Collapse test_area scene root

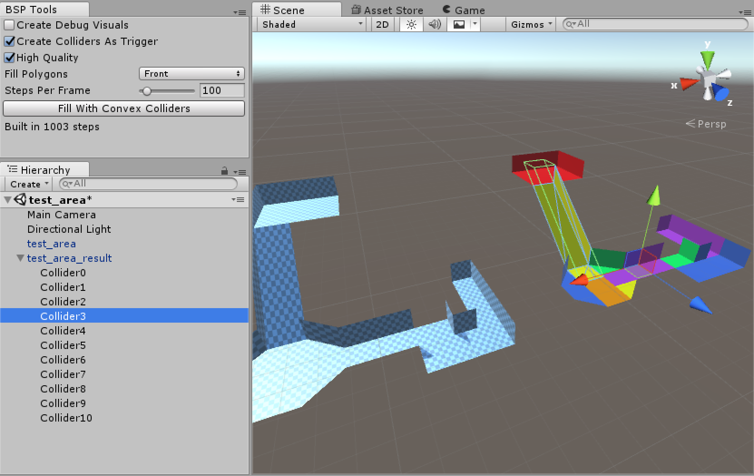[x=7, y=200]
